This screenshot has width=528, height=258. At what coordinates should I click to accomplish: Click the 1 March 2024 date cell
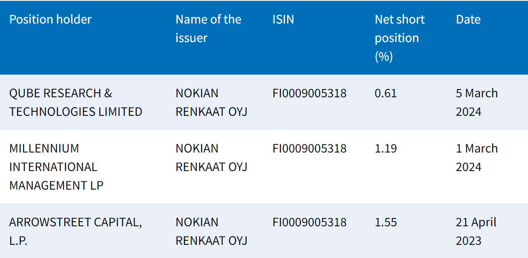click(476, 157)
